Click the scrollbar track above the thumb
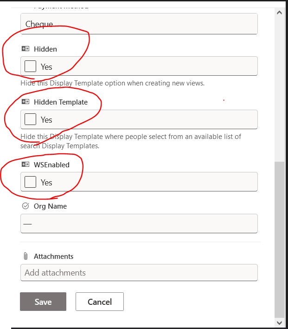Viewport: 288px width, 329px height. tap(279, 89)
